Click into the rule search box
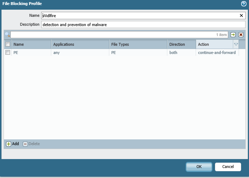 pos(119,35)
